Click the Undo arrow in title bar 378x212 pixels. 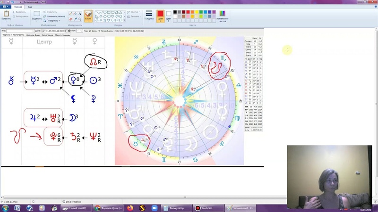coord(12,2)
